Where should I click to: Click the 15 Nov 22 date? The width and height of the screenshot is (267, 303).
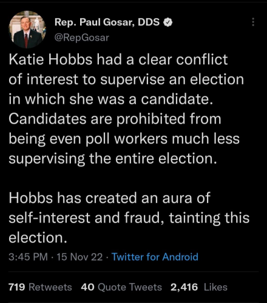point(79,257)
